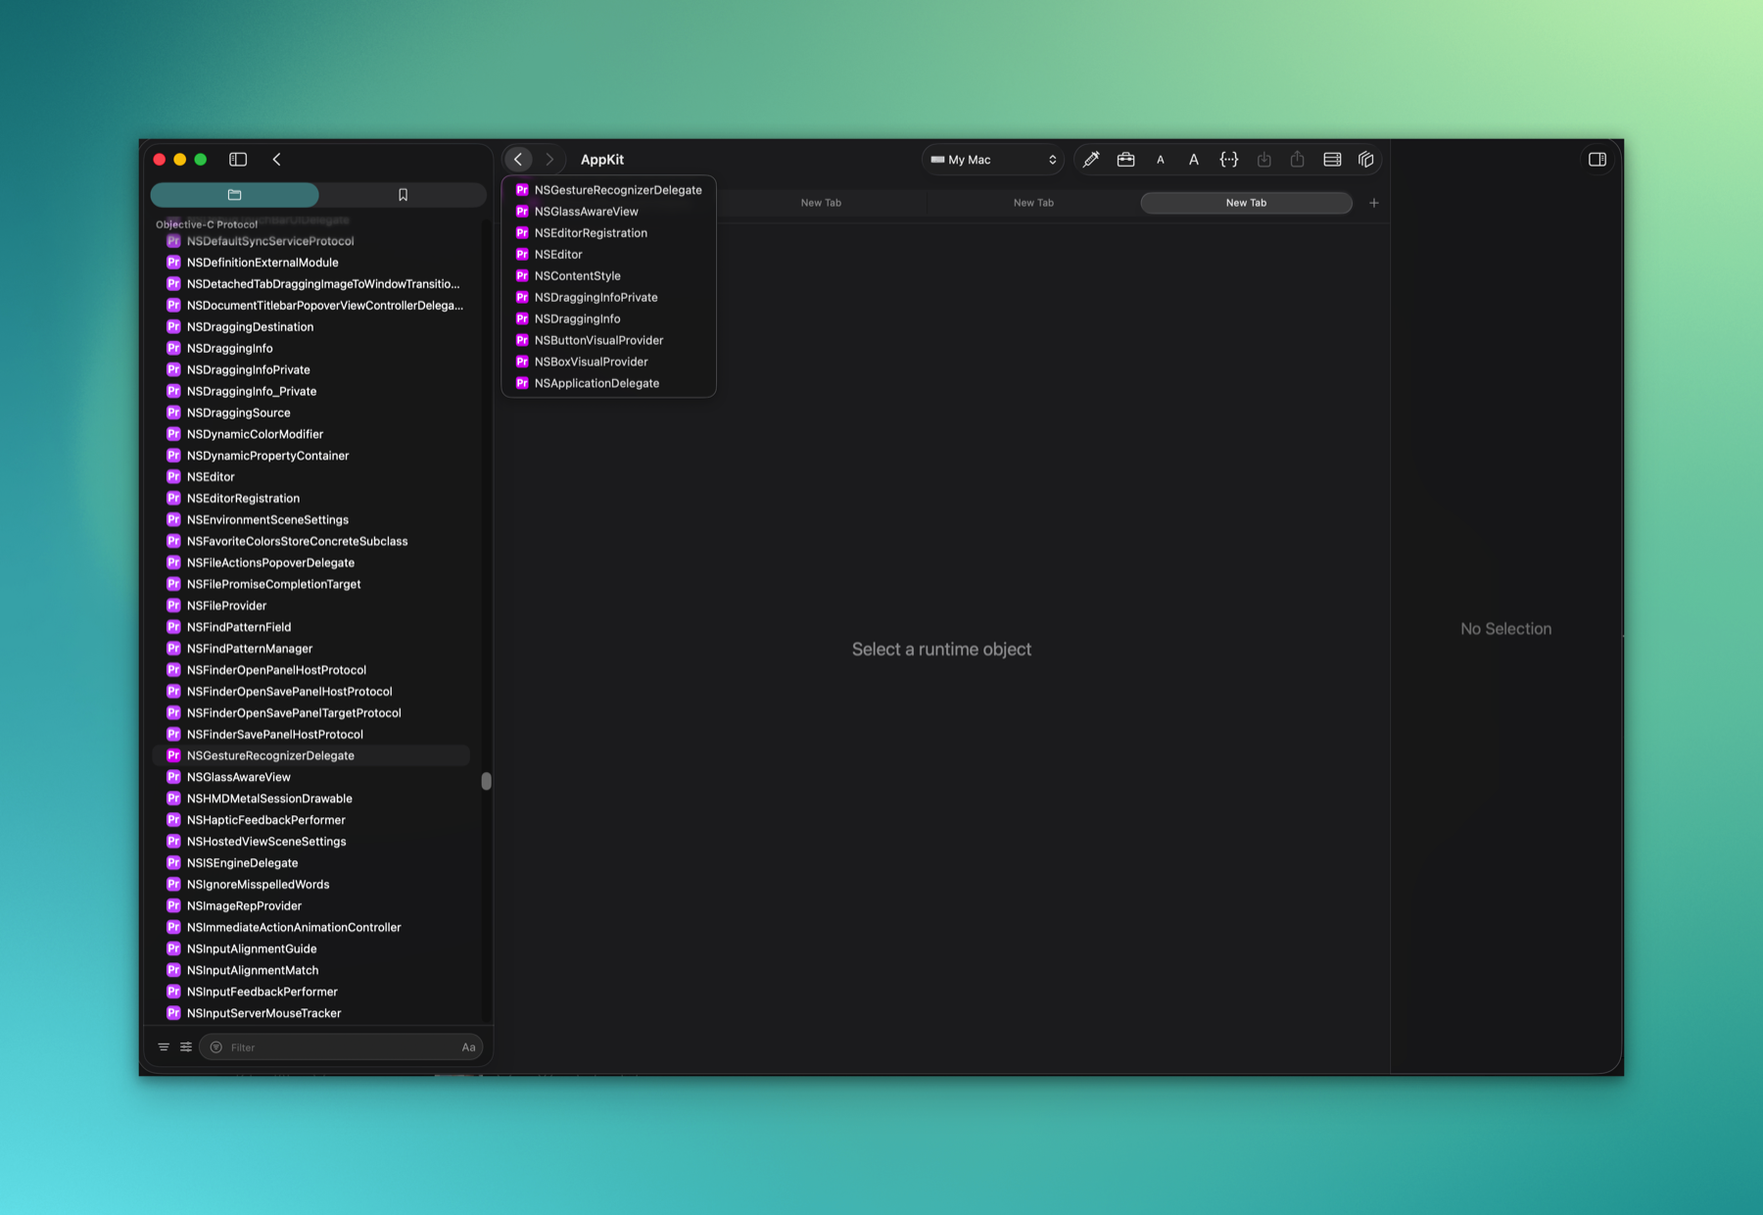The height and width of the screenshot is (1215, 1763).
Task: Select NSFileProvider in sidebar list
Action: pos(311,607)
